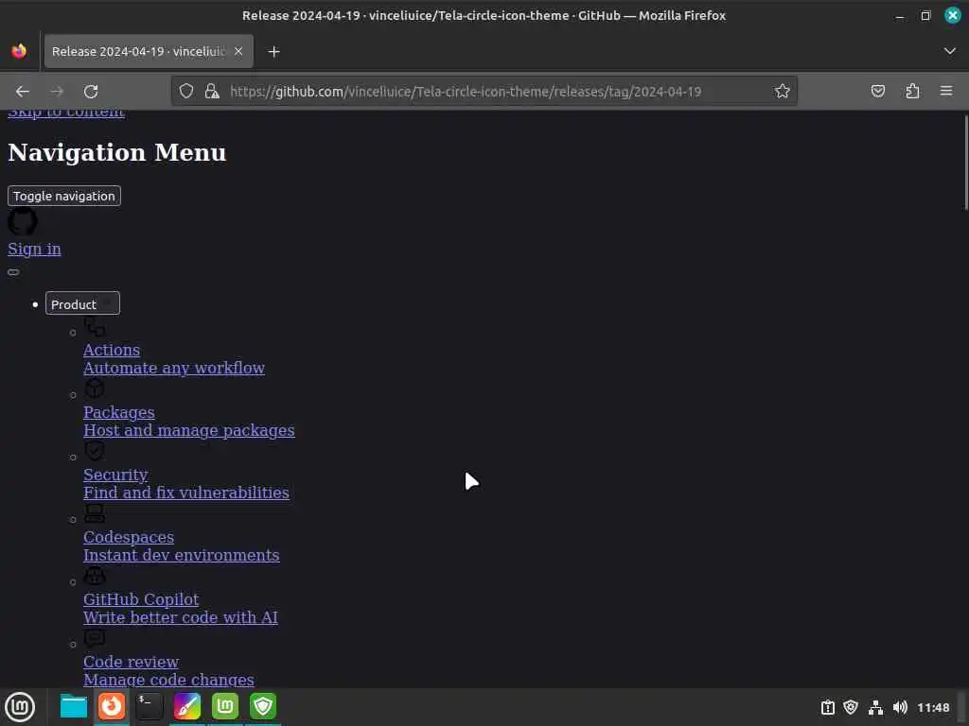
Task: Open the Firefox extensions puzzle icon
Action: coord(912,92)
